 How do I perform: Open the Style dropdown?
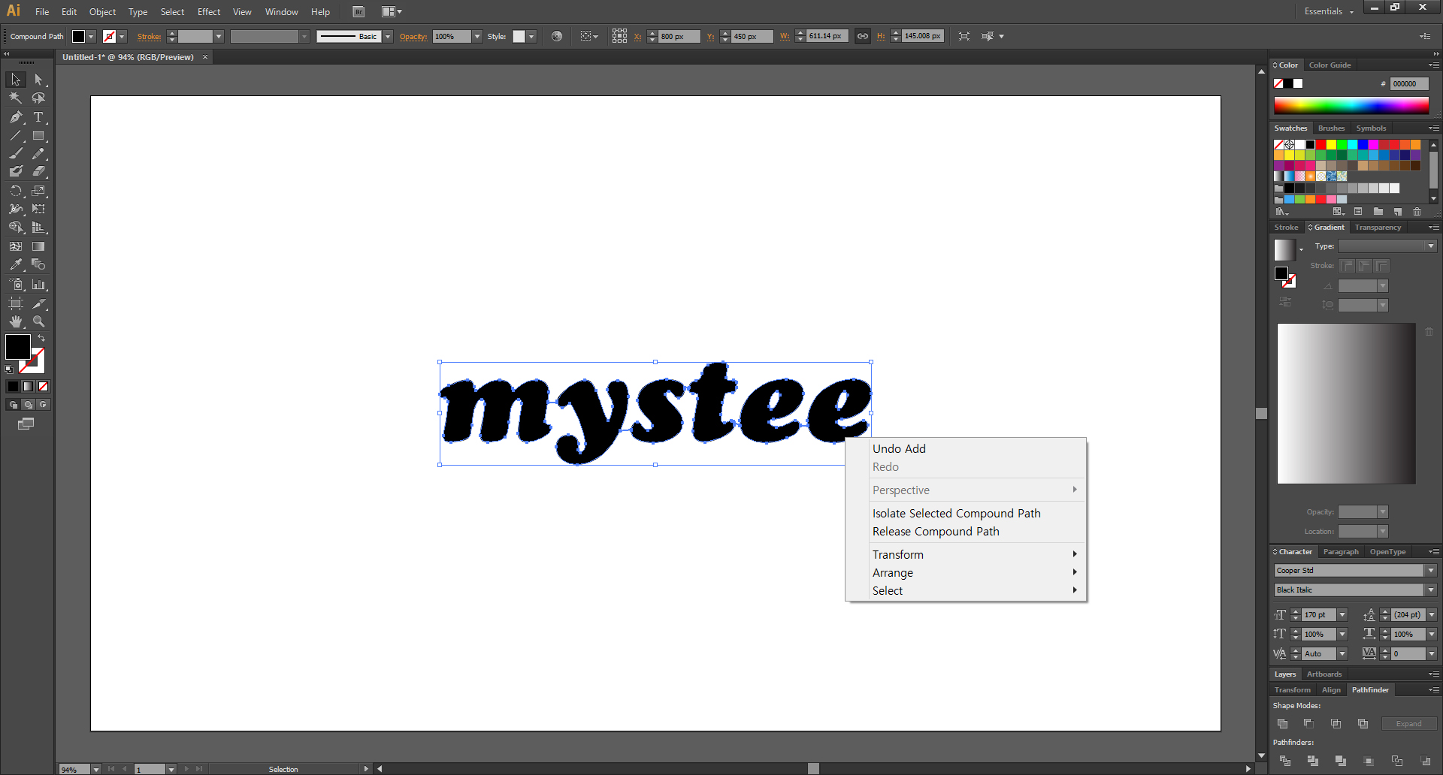coord(531,36)
